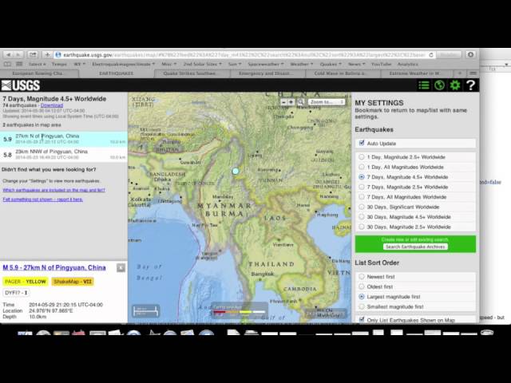Viewport: 511px width, 383px height.
Task: Close the M 5.9 event summary panel
Action: pyautogui.click(x=121, y=268)
